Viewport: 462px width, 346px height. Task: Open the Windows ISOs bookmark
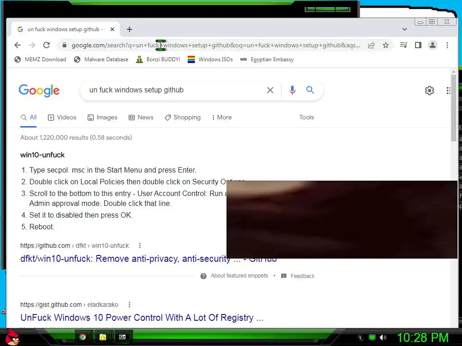pos(210,59)
